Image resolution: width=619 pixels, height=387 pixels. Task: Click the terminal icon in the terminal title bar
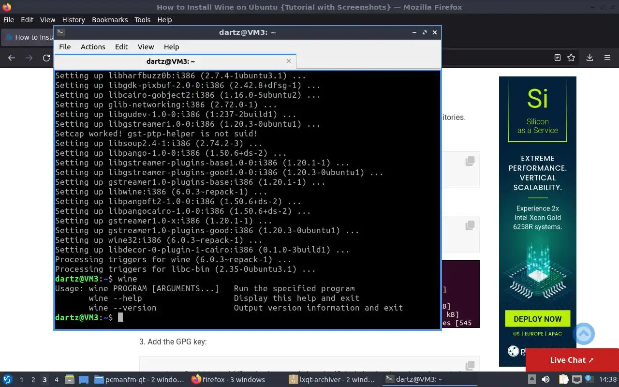click(x=60, y=32)
